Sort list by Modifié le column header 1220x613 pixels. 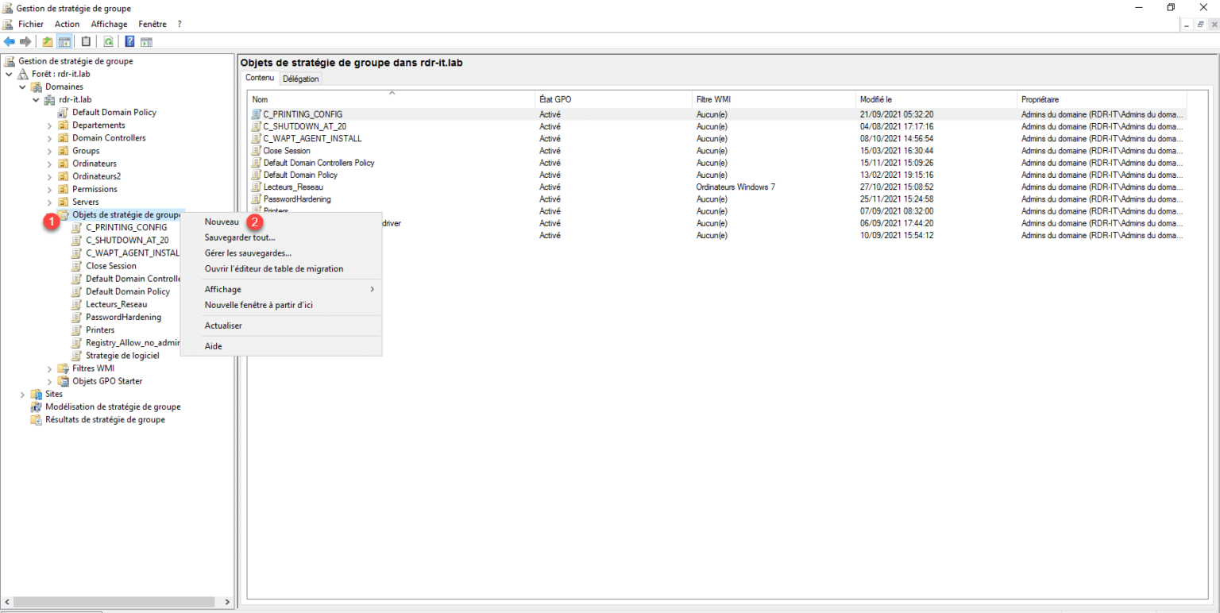[x=875, y=99]
